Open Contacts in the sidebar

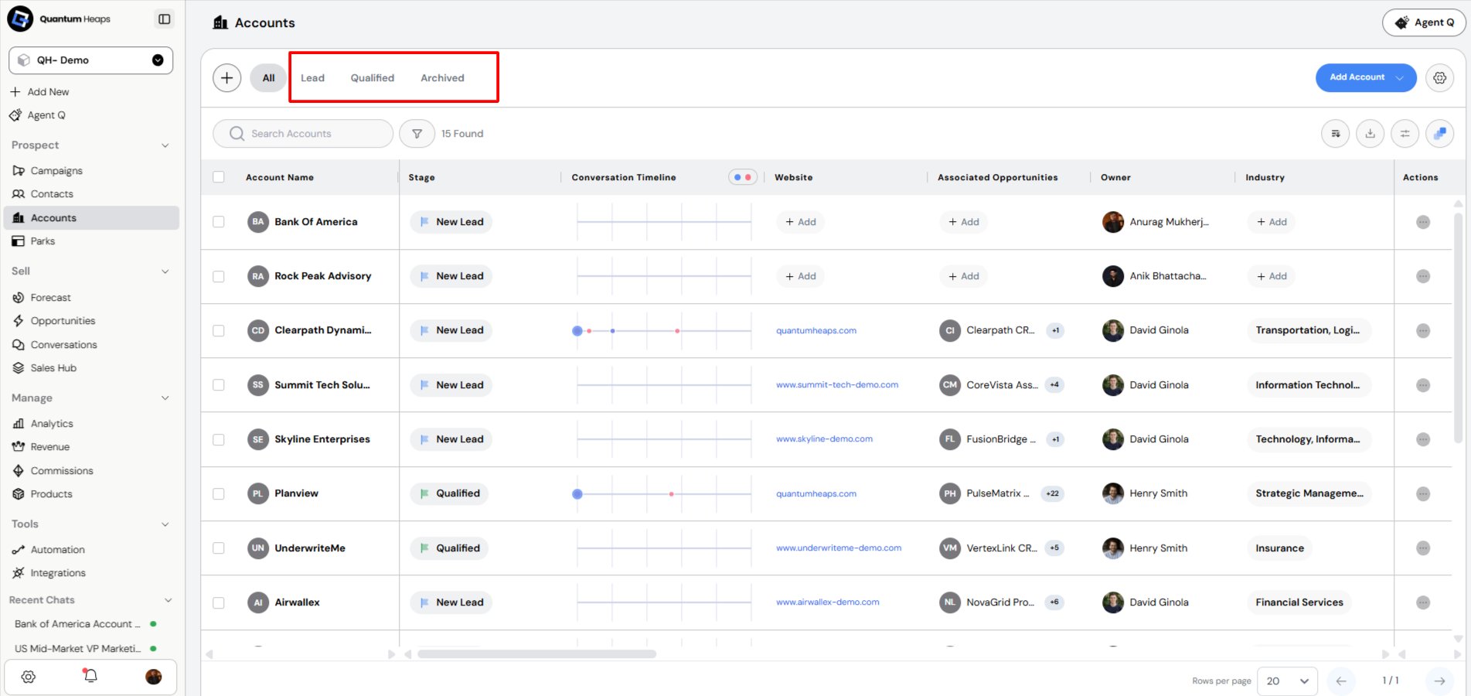tap(52, 194)
